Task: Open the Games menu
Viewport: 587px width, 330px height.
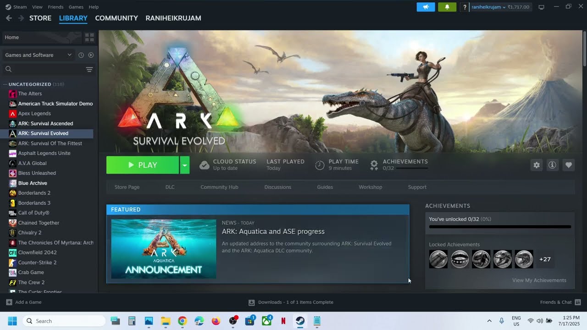Action: coord(76,7)
